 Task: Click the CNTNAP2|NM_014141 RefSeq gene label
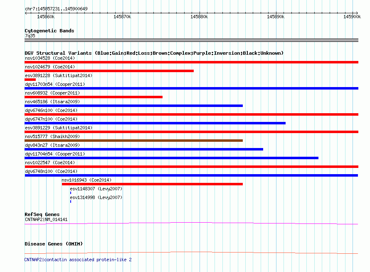pyautogui.click(x=46, y=219)
